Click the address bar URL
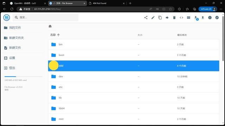The width and height of the screenshot is (225, 126). coord(47,9)
